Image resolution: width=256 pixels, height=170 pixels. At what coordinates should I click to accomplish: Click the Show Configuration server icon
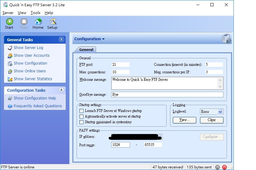coord(10,64)
